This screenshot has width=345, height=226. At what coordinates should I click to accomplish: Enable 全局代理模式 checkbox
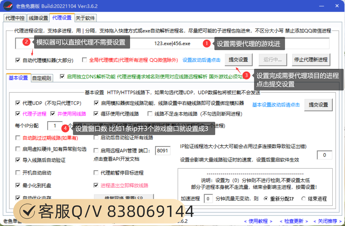(84, 60)
